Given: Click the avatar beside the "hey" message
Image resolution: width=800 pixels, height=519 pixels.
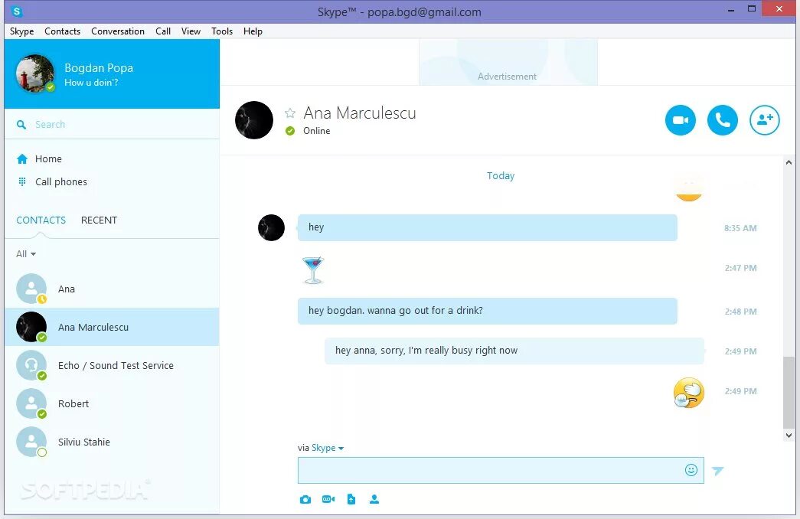Looking at the screenshot, I should pos(272,227).
